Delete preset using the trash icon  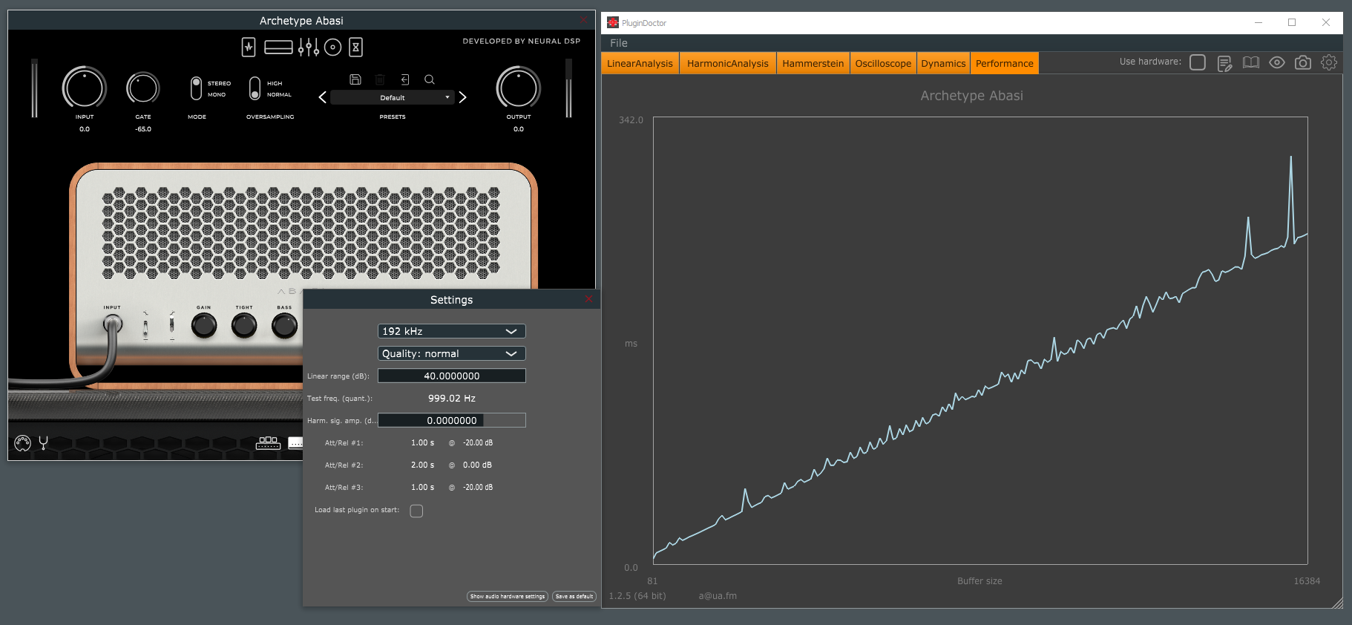coord(380,79)
